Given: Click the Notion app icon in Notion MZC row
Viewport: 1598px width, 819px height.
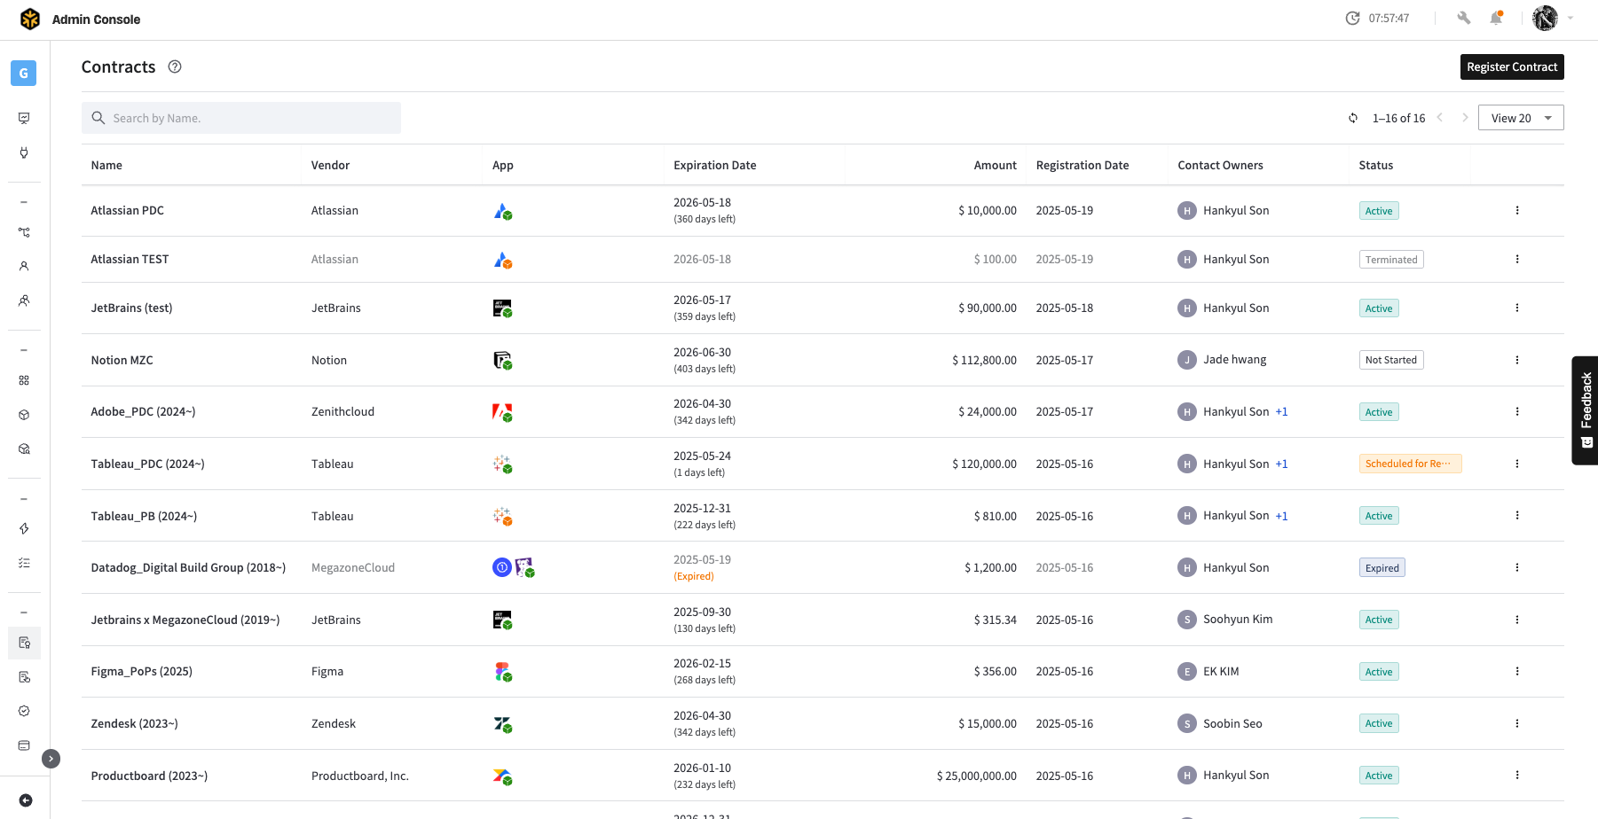Looking at the screenshot, I should 502,360.
